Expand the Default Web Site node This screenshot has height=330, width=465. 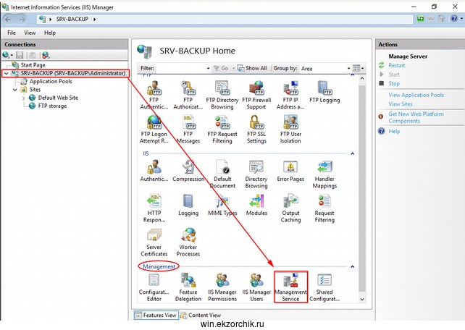(23, 98)
